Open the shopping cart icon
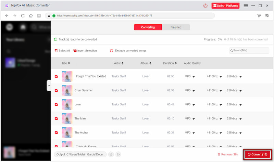Screen dimensions: 274x162 [259, 16]
